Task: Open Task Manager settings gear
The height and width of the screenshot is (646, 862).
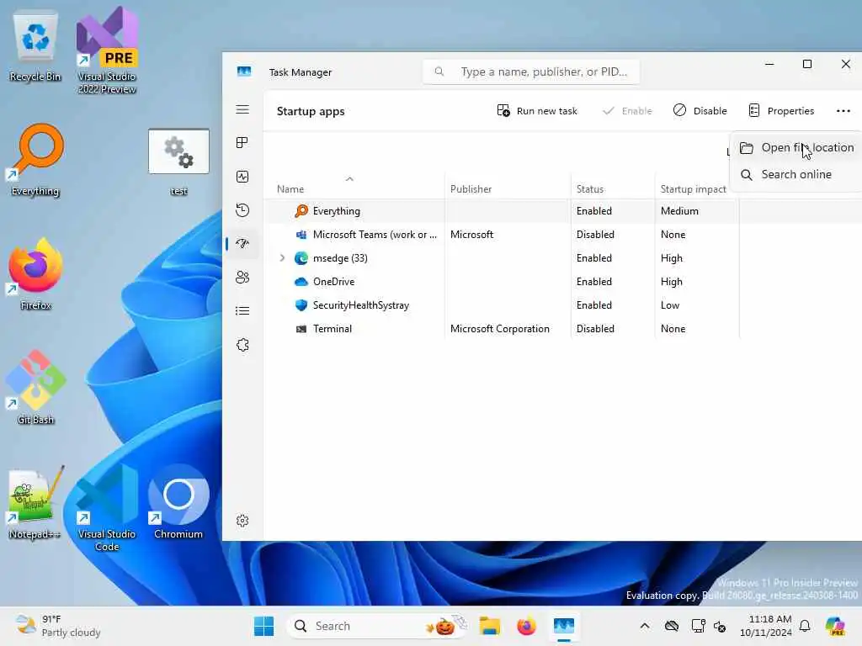Action: pyautogui.click(x=242, y=521)
